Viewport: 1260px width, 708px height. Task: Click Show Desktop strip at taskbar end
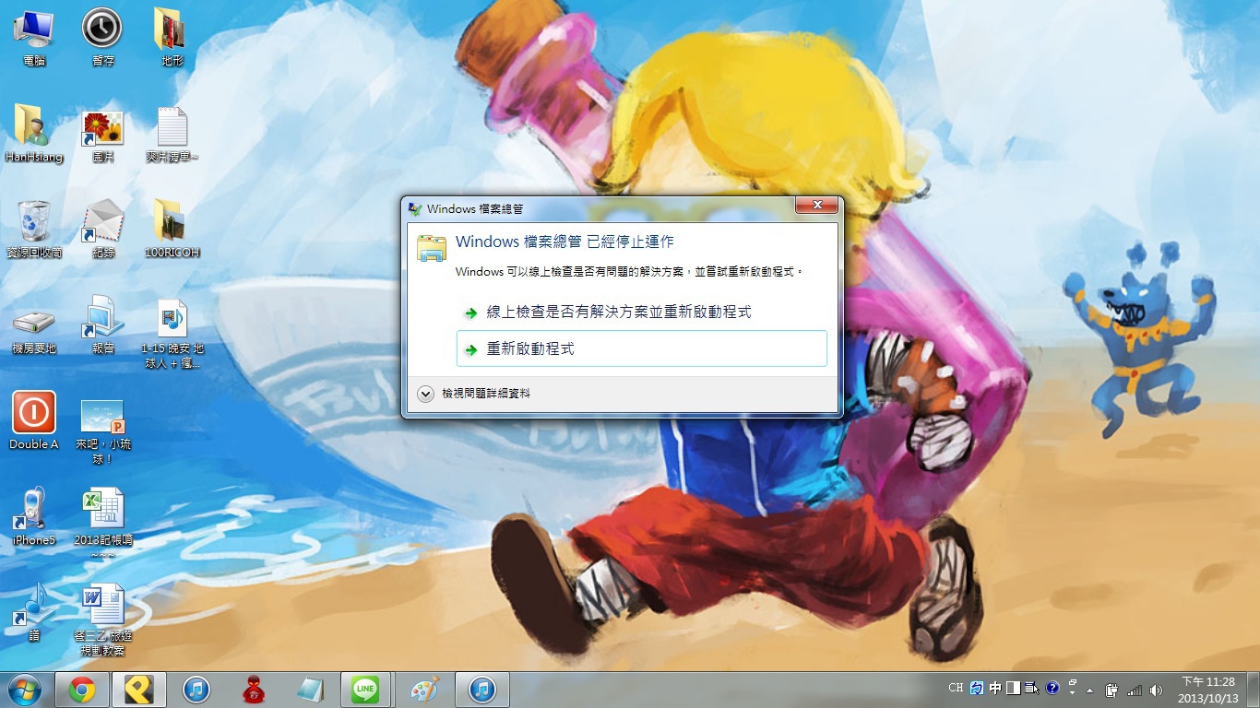point(1253,690)
